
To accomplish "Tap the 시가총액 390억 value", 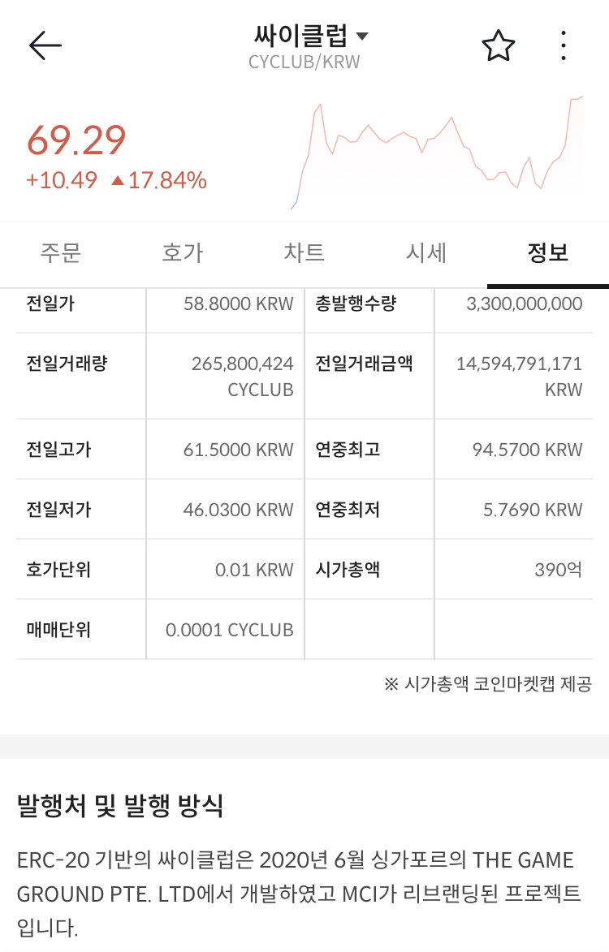I will tap(558, 570).
